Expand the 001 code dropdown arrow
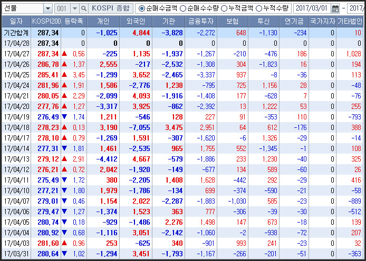 point(75,8)
